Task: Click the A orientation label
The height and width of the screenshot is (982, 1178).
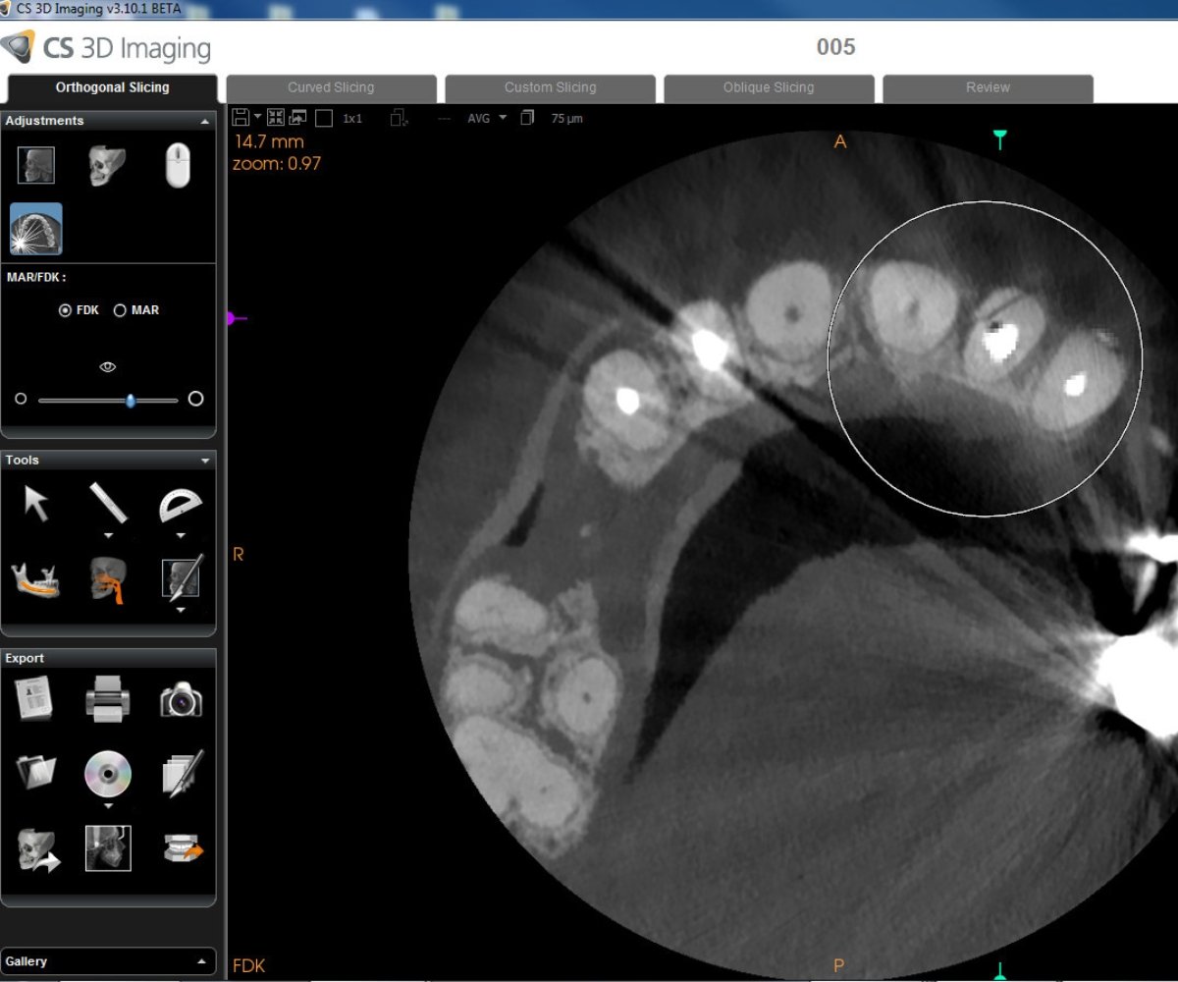Action: (x=840, y=142)
